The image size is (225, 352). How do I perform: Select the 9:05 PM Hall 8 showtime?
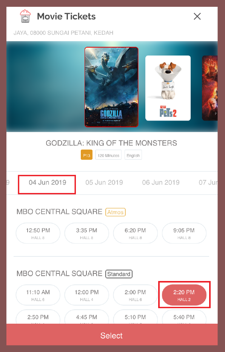pos(184,233)
